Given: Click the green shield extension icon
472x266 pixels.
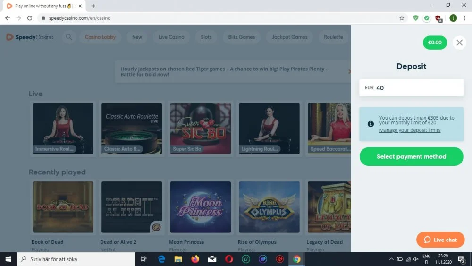Looking at the screenshot, I should coord(416,18).
